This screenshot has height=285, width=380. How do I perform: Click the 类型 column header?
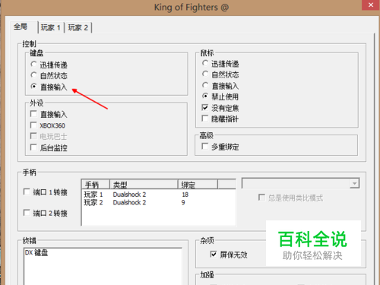point(144,185)
